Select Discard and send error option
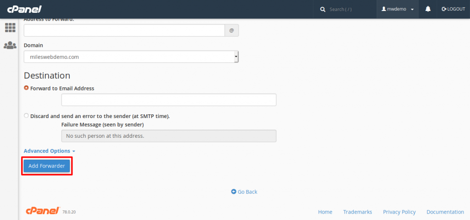 (x=26, y=116)
